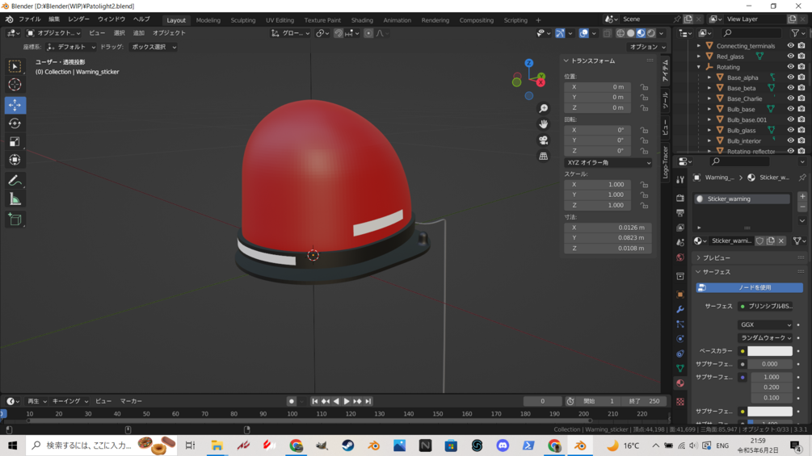The image size is (812, 456).
Task: Select the Annotate pencil tool
Action: pyautogui.click(x=15, y=181)
